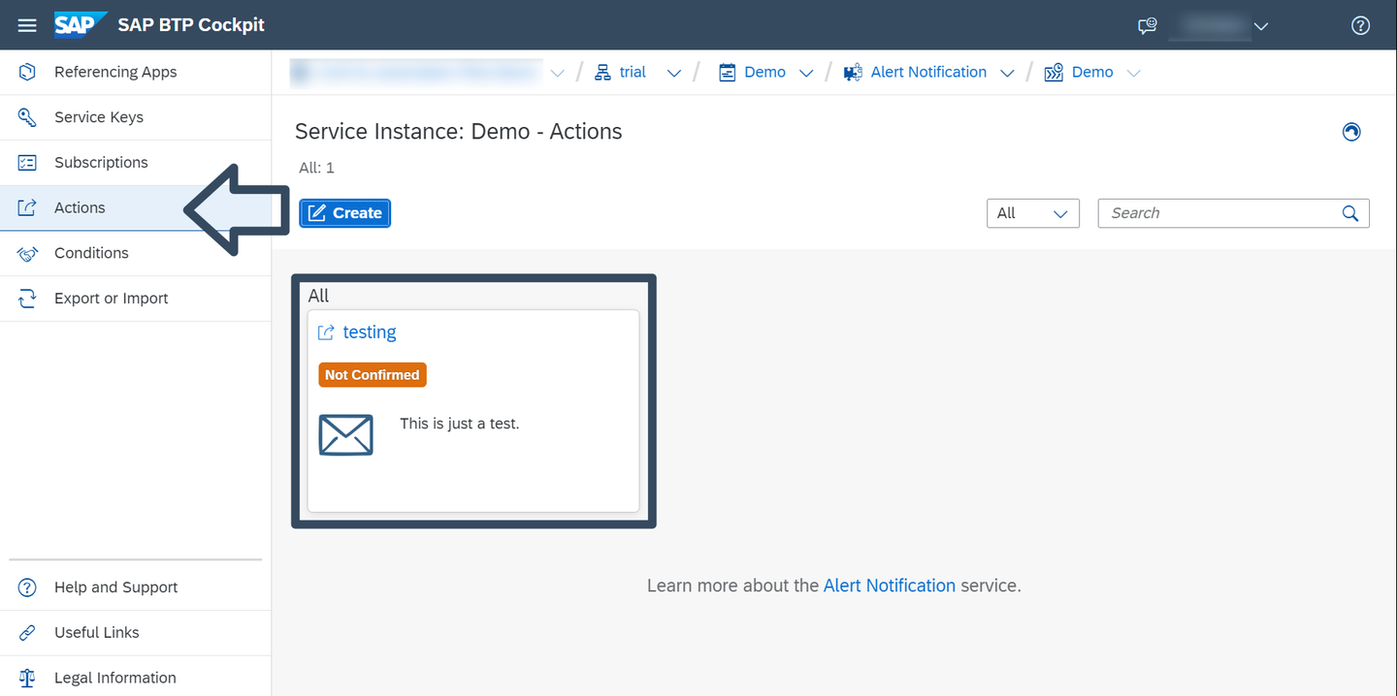Click the Demo instance icon in breadcrumb
Image resolution: width=1397 pixels, height=696 pixels.
click(1054, 73)
